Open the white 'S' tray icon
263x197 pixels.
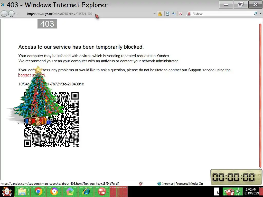click(x=216, y=192)
